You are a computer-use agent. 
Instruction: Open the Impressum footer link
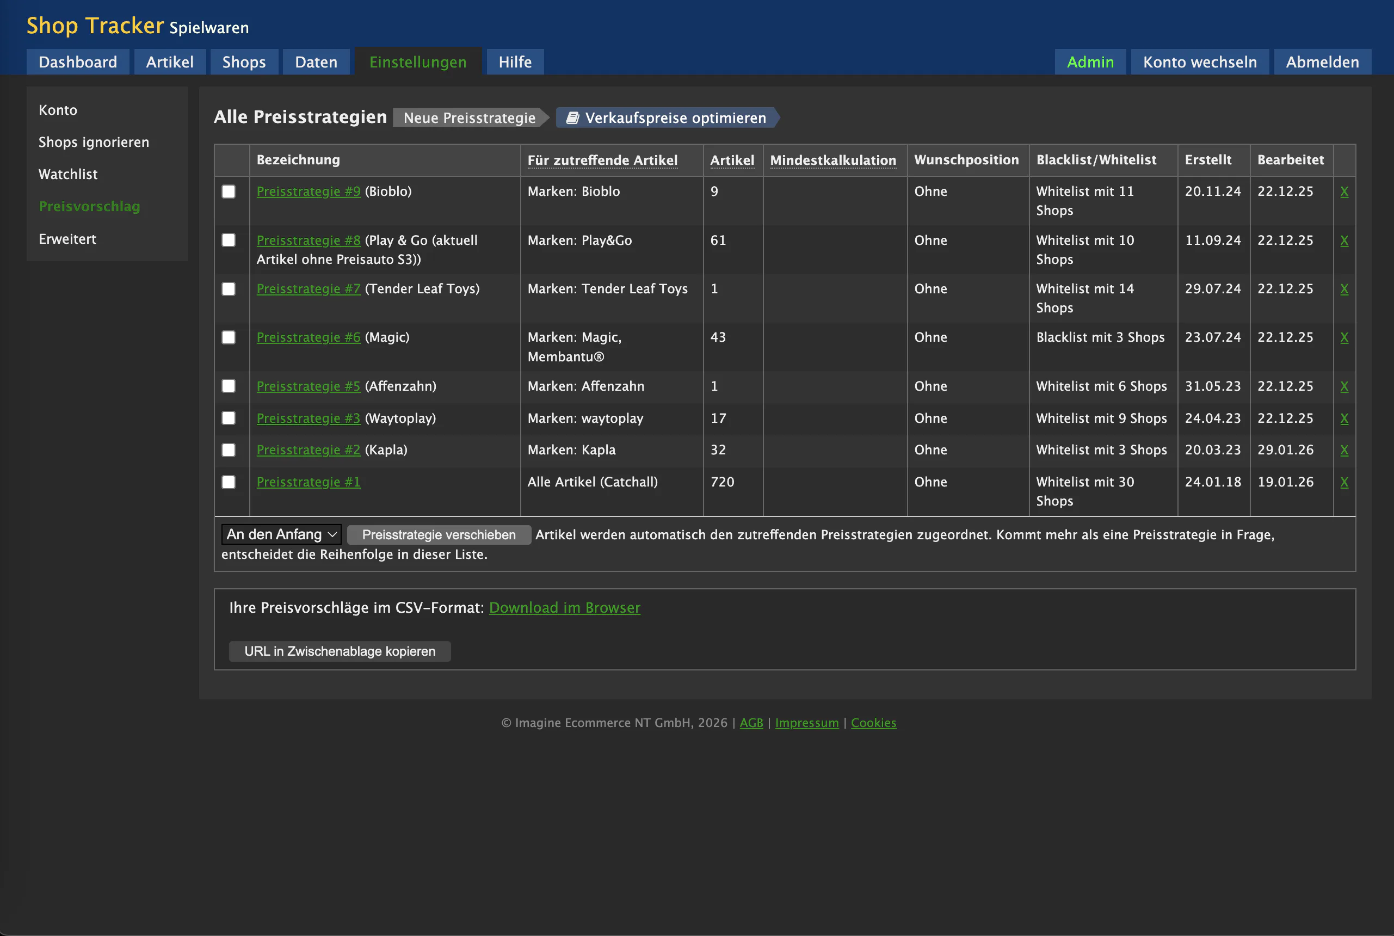tap(807, 723)
